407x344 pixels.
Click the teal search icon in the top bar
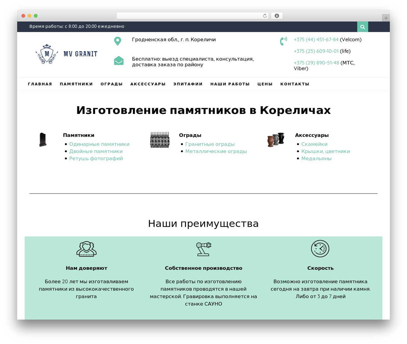[x=362, y=27]
